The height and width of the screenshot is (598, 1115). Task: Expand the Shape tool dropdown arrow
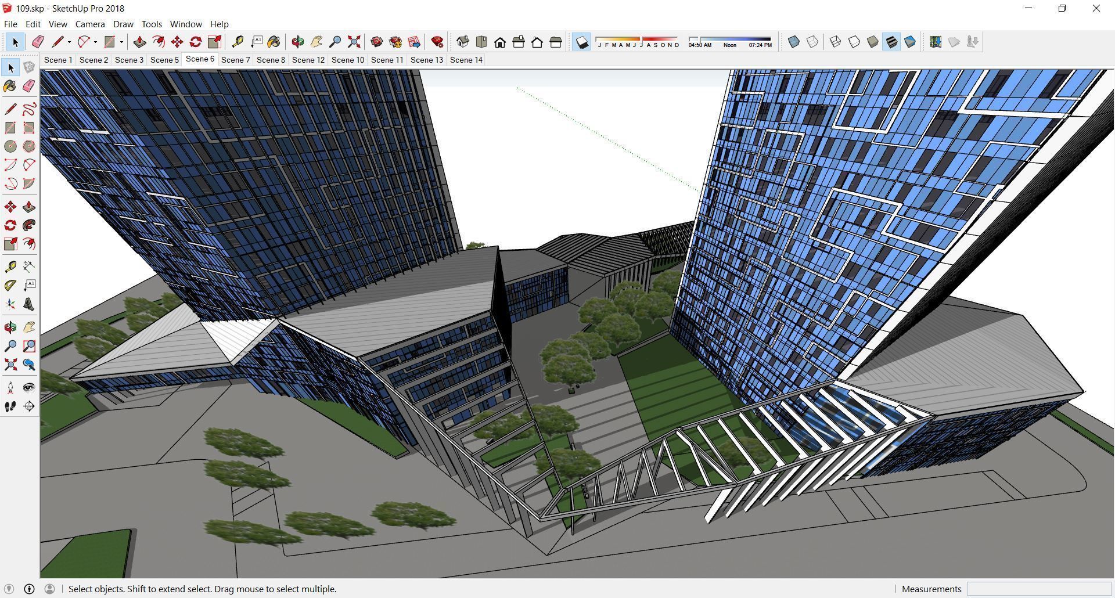pyautogui.click(x=121, y=42)
